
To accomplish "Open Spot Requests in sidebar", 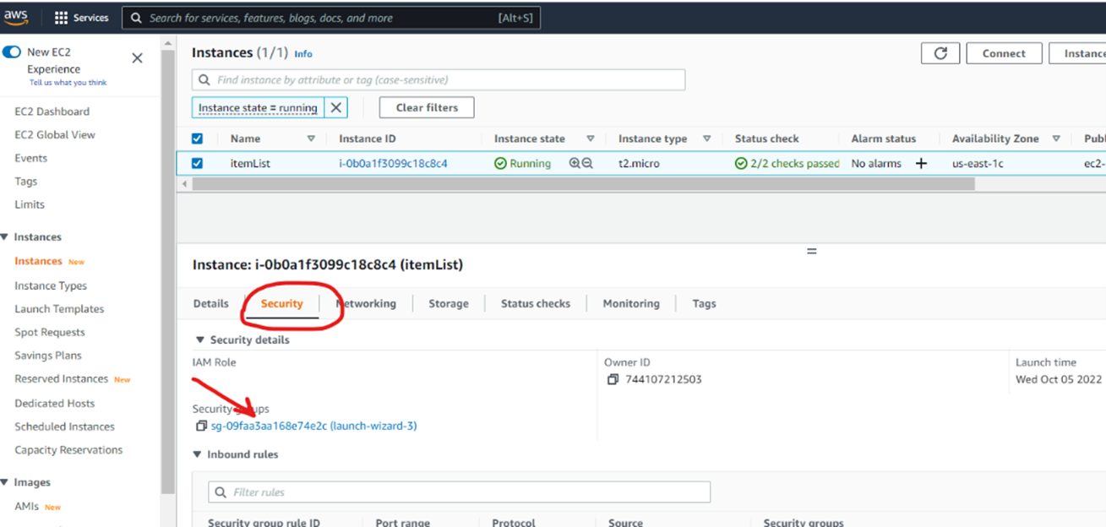I will [x=50, y=333].
